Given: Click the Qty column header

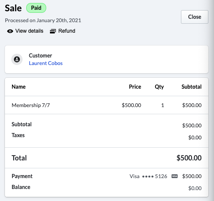Looking at the screenshot, I should pyautogui.click(x=159, y=87).
